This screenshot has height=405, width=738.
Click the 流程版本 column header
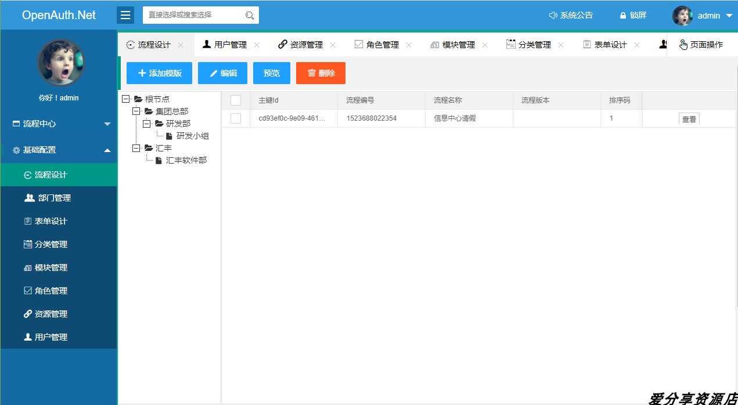(x=556, y=100)
